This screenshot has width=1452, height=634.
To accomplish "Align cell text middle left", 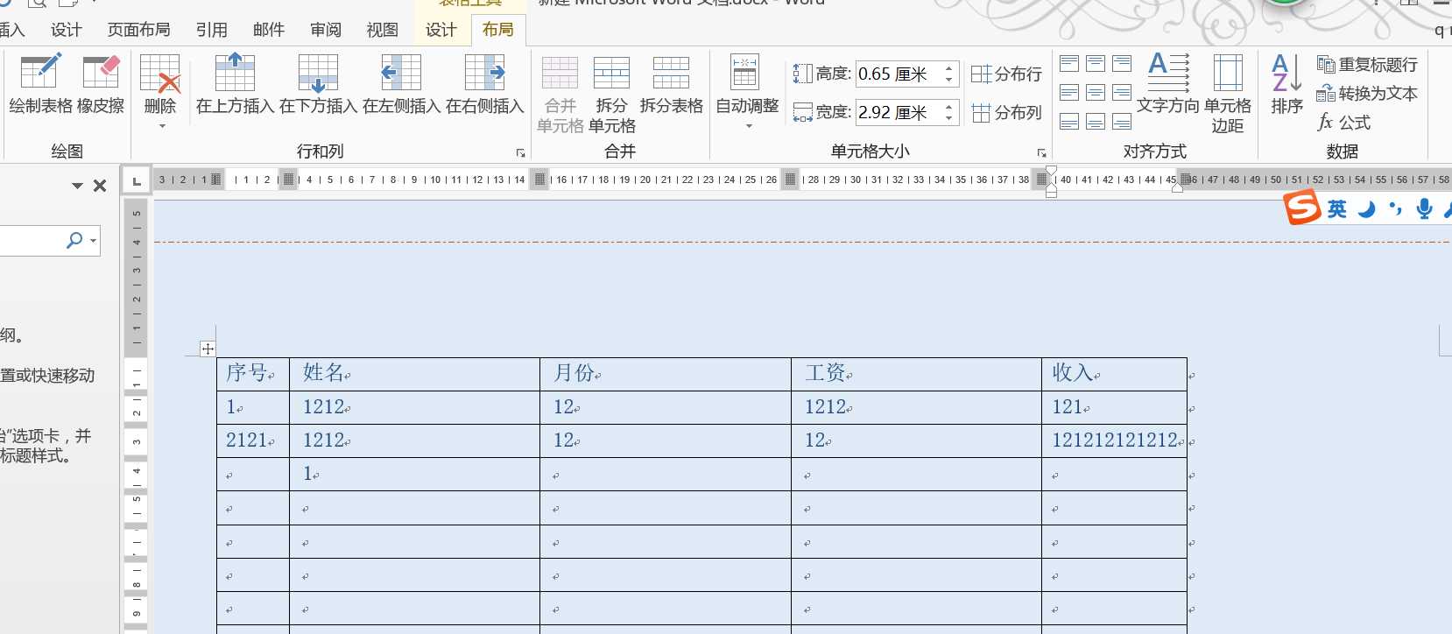I will [x=1069, y=93].
